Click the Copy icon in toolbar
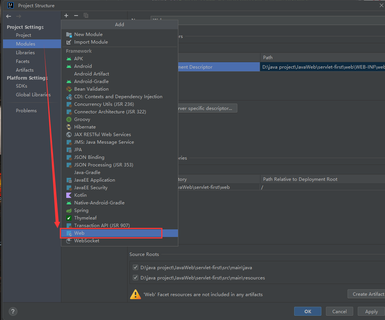The width and height of the screenshot is (385, 320). click(x=86, y=16)
